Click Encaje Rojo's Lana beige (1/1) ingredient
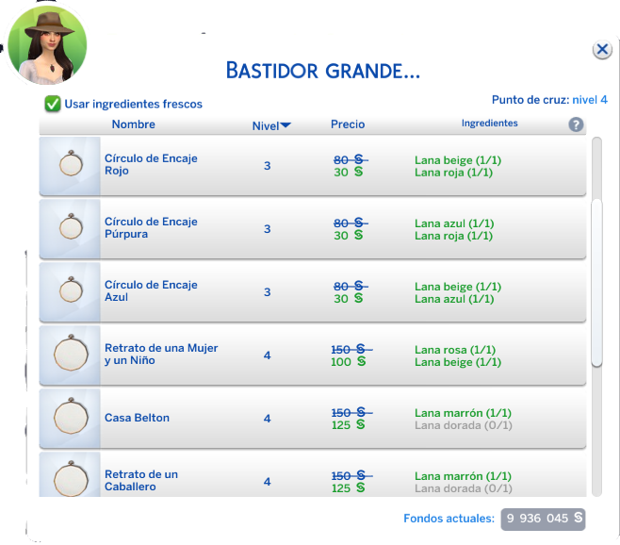Image resolution: width=620 pixels, height=545 pixels. pos(458,160)
